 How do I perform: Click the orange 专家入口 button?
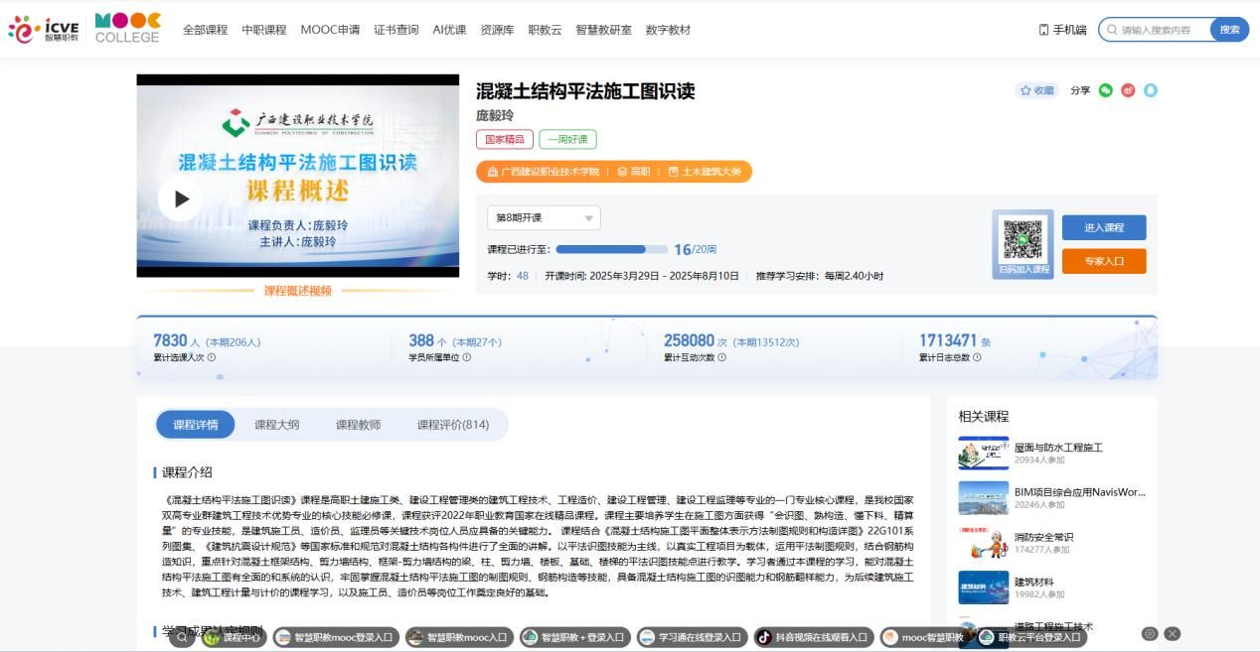click(1103, 261)
